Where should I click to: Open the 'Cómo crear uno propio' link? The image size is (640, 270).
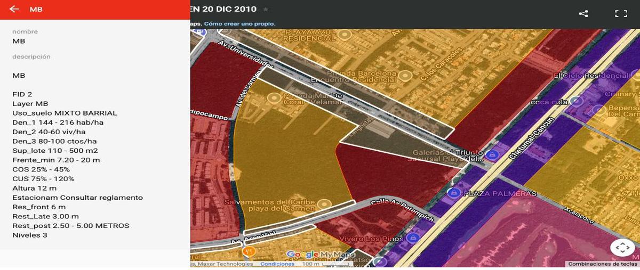point(239,23)
